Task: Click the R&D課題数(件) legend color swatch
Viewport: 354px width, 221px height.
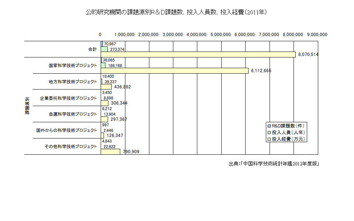Action: [x=269, y=126]
